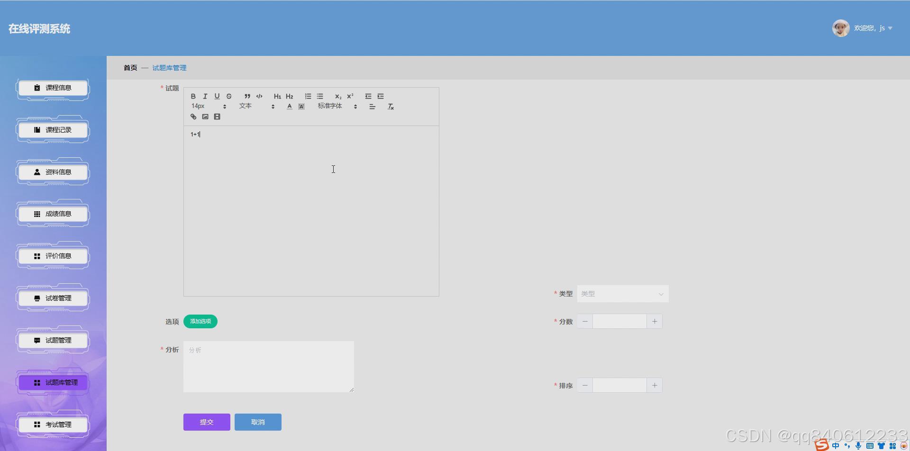The image size is (910, 451).
Task: Open 课程信息 in the sidebar
Action: 53,88
